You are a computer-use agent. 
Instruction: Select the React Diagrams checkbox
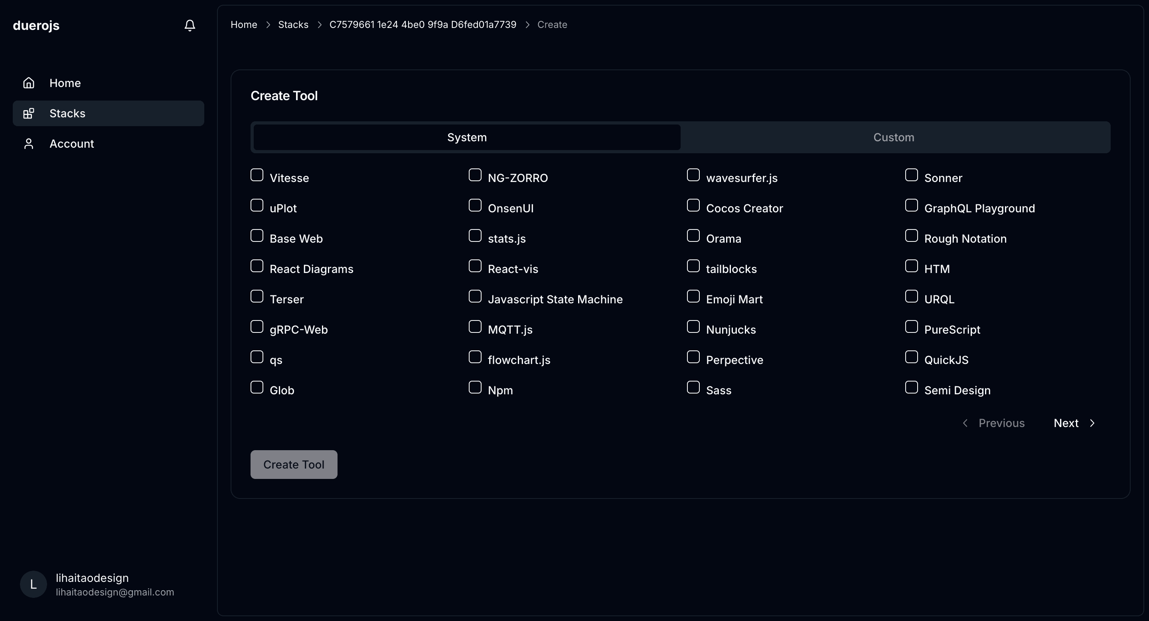click(257, 266)
